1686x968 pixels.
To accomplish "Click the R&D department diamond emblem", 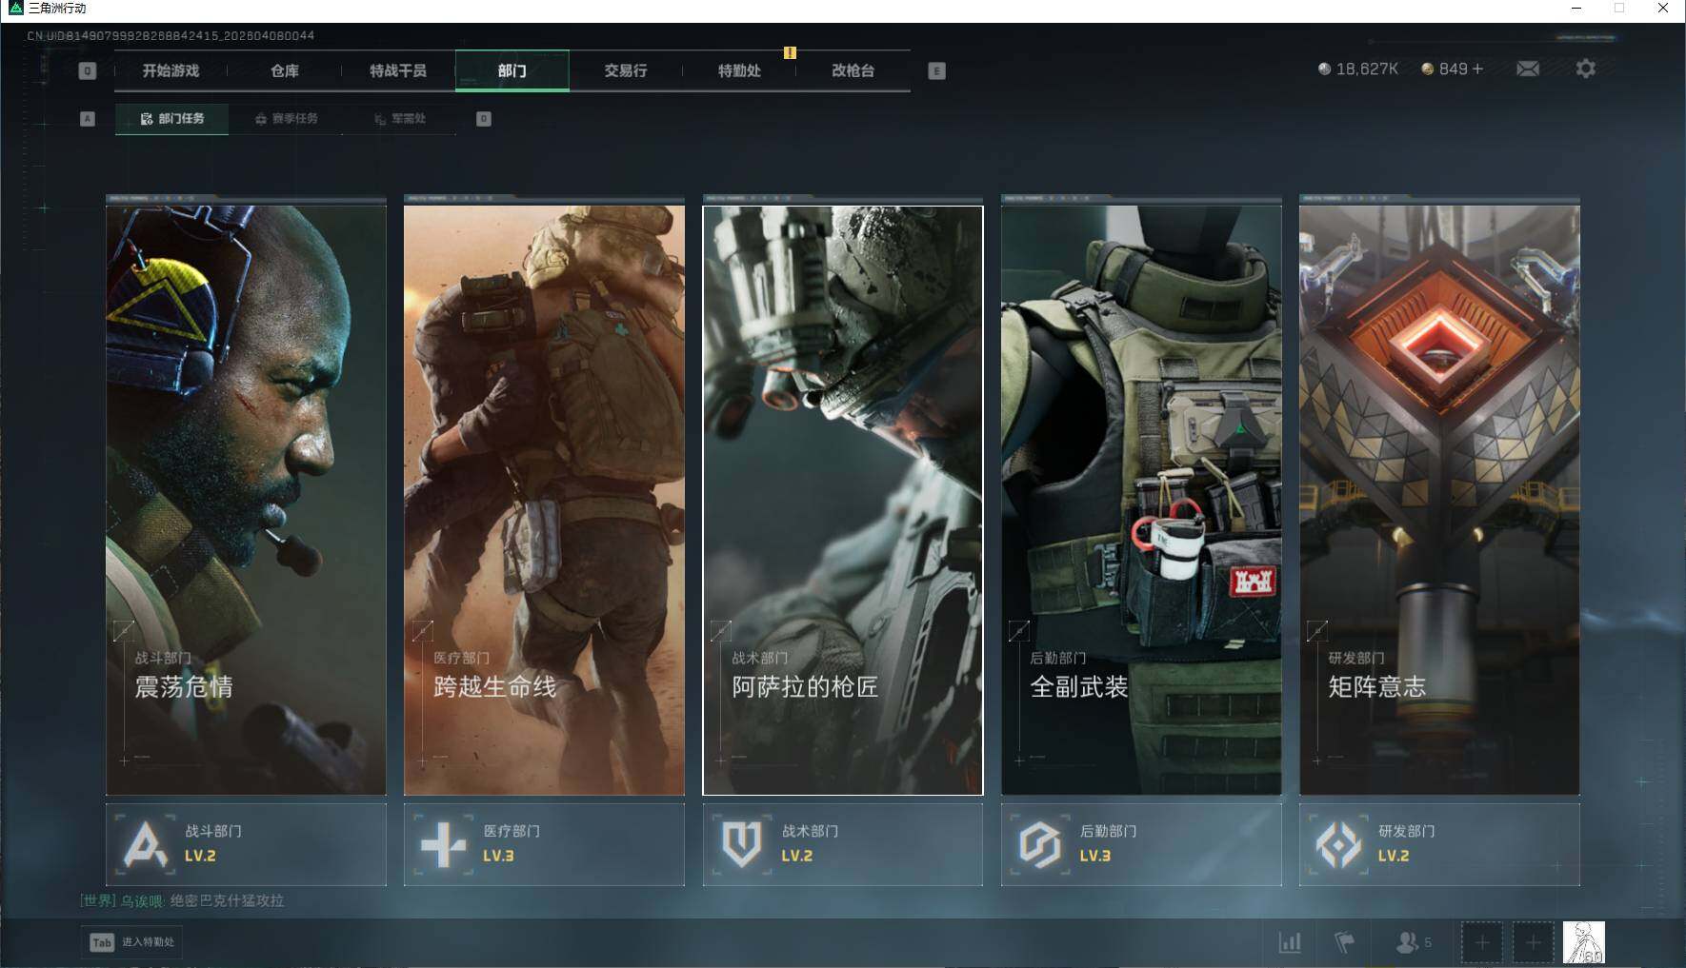I will 1338,844.
